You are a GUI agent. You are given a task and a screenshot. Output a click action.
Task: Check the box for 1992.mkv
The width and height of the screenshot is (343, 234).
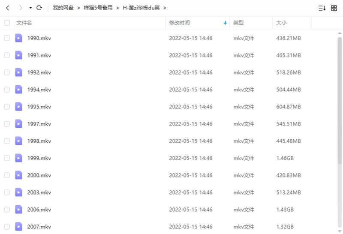[7, 72]
